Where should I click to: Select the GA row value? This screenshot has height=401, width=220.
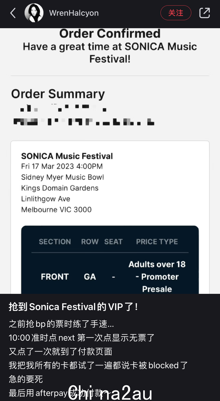coord(90,277)
